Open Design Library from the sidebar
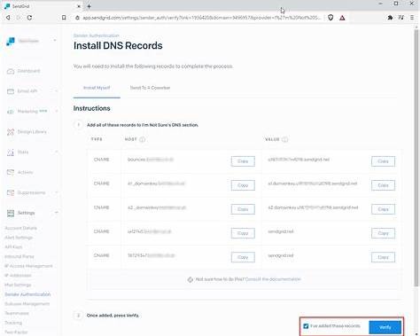Image resolution: width=420 pixels, height=336 pixels. point(32,132)
